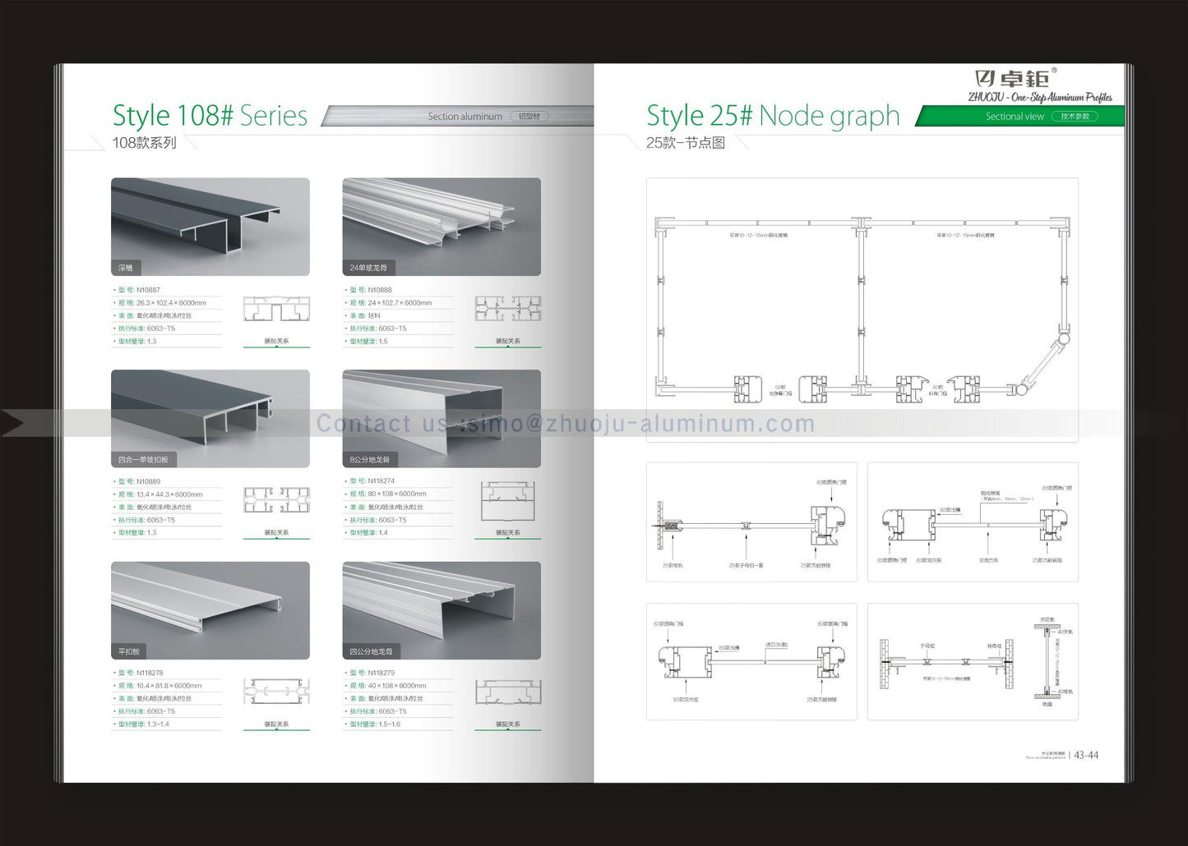This screenshot has height=846, width=1188.
Task: Open the 24单玻龙骨 product photo
Action: [441, 227]
